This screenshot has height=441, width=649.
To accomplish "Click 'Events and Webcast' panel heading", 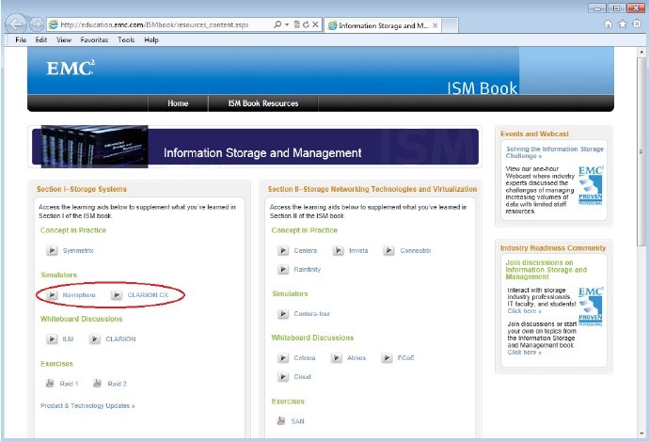I will pos(534,134).
